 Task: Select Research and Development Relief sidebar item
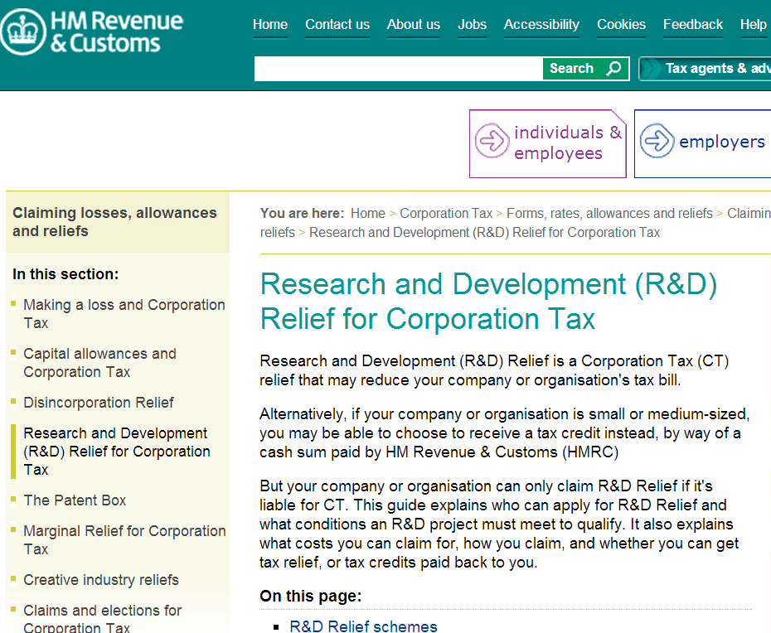[117, 452]
